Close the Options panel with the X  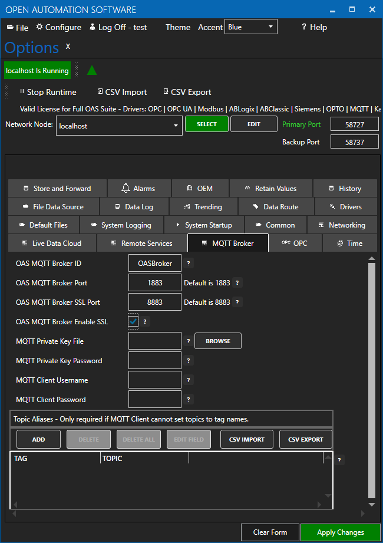(x=68, y=46)
